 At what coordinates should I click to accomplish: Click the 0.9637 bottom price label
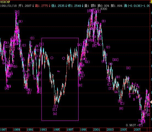(x=131, y=125)
